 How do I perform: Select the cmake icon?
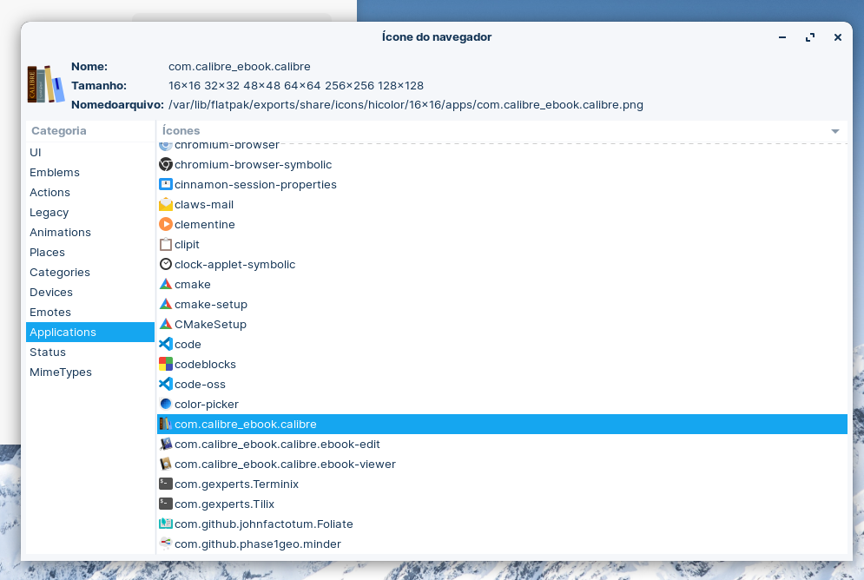[x=193, y=284]
